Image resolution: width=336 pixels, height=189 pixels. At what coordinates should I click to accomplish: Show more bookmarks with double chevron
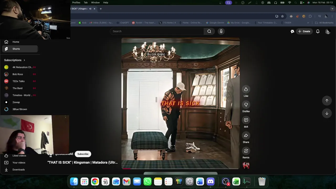pyautogui.click(x=308, y=23)
